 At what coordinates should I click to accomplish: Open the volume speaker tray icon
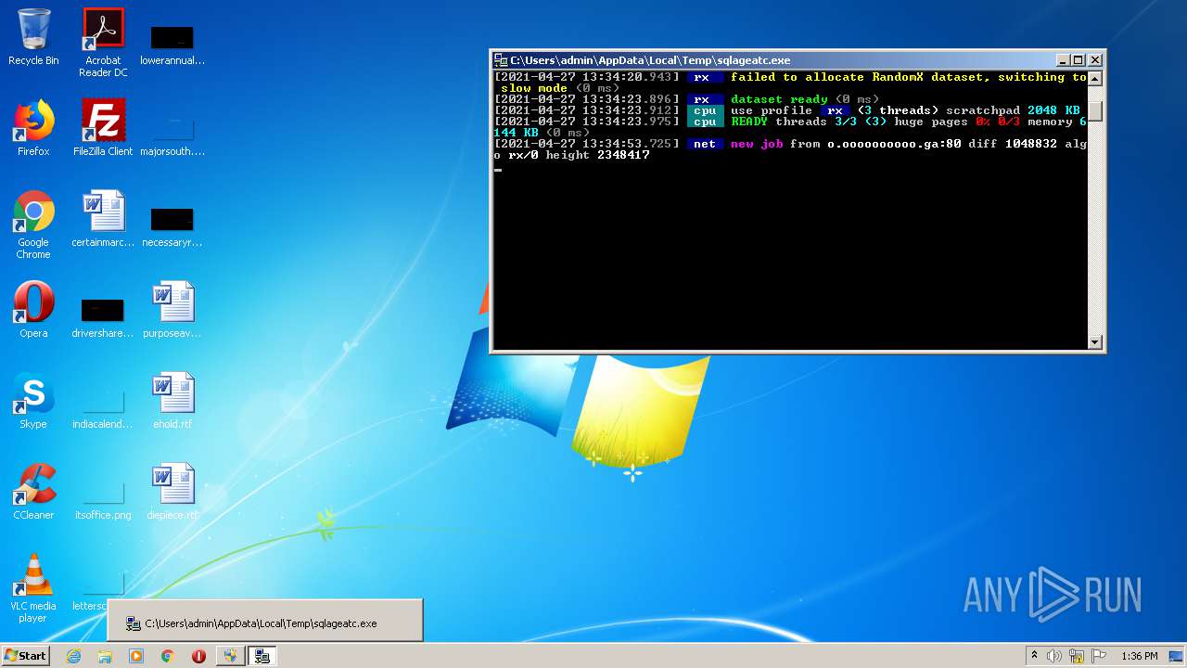[x=1054, y=656]
